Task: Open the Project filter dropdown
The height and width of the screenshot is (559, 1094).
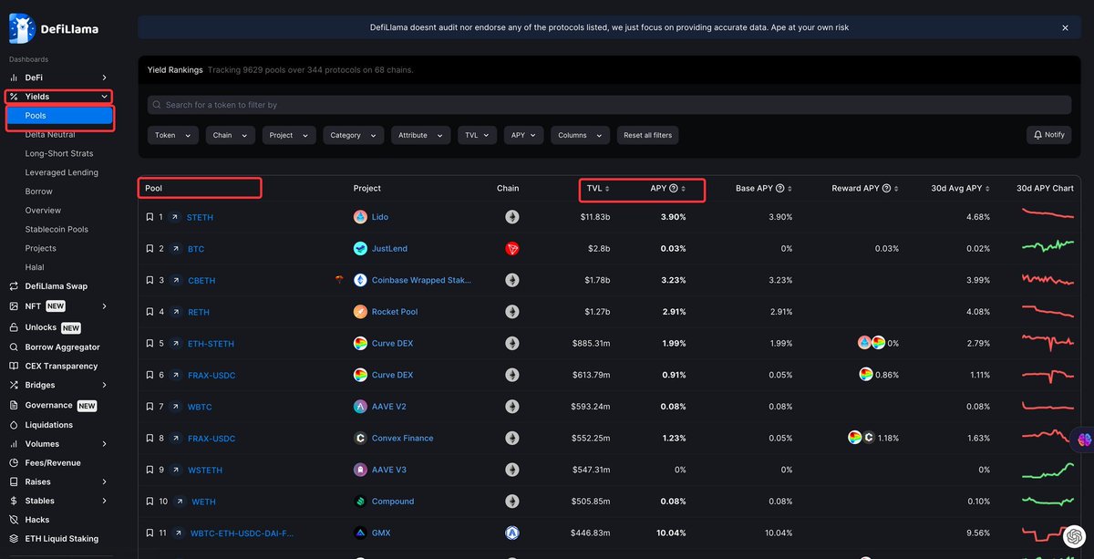Action: pos(288,135)
